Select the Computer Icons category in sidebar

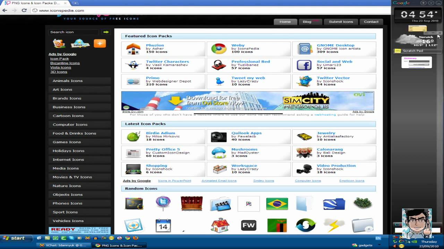(x=80, y=124)
